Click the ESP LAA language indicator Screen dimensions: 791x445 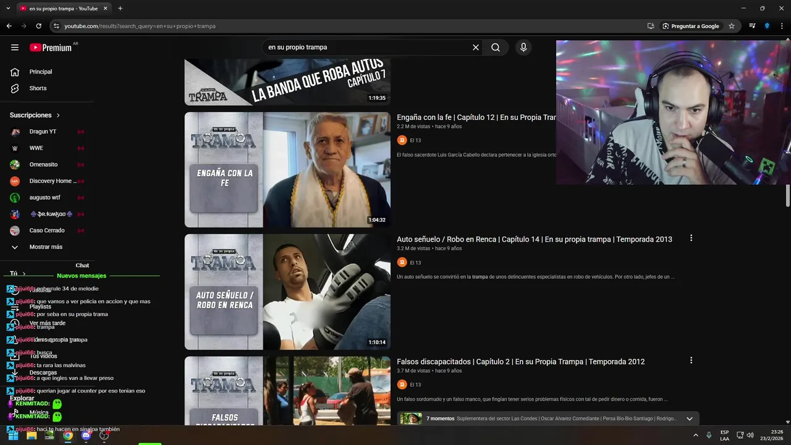pos(725,435)
